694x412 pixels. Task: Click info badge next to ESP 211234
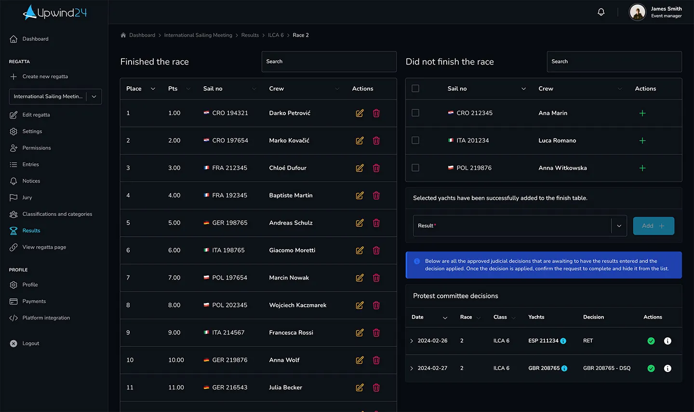[563, 341]
